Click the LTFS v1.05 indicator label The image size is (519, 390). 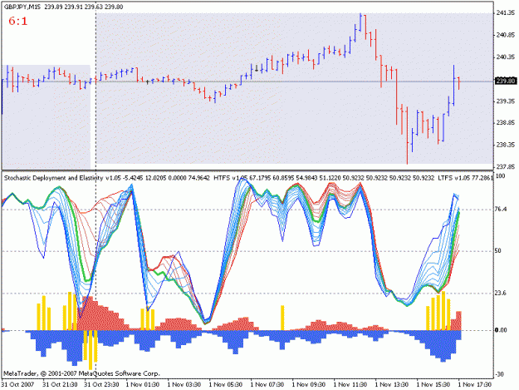(454, 178)
